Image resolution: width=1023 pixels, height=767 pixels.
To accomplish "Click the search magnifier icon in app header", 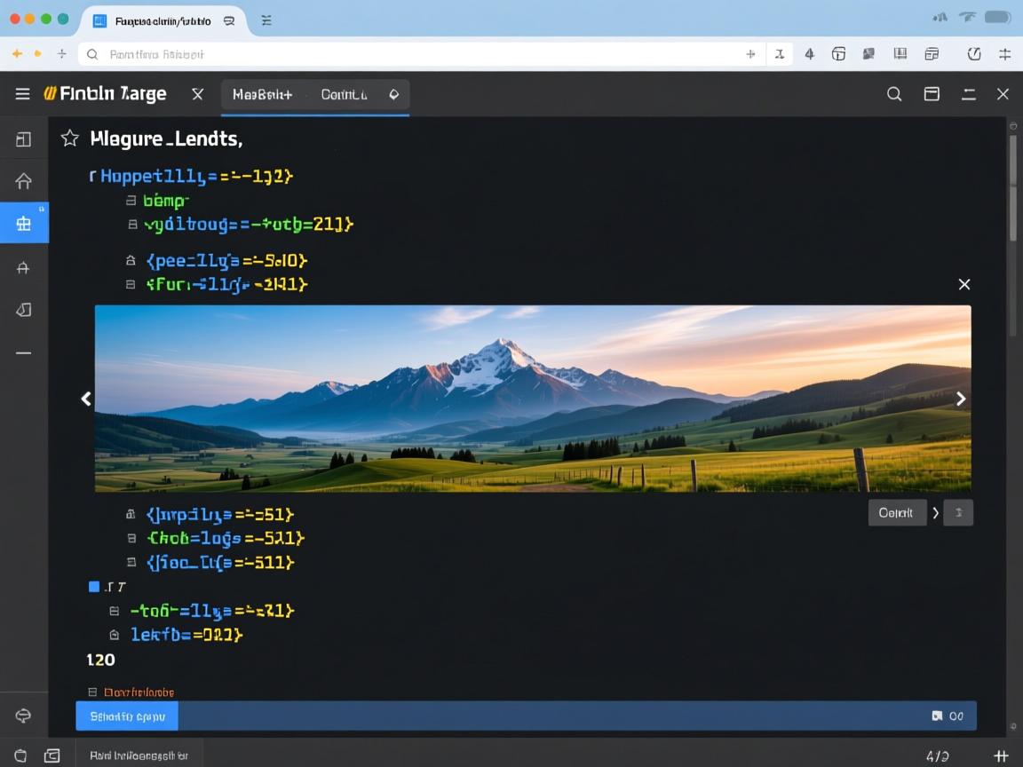I will [894, 94].
